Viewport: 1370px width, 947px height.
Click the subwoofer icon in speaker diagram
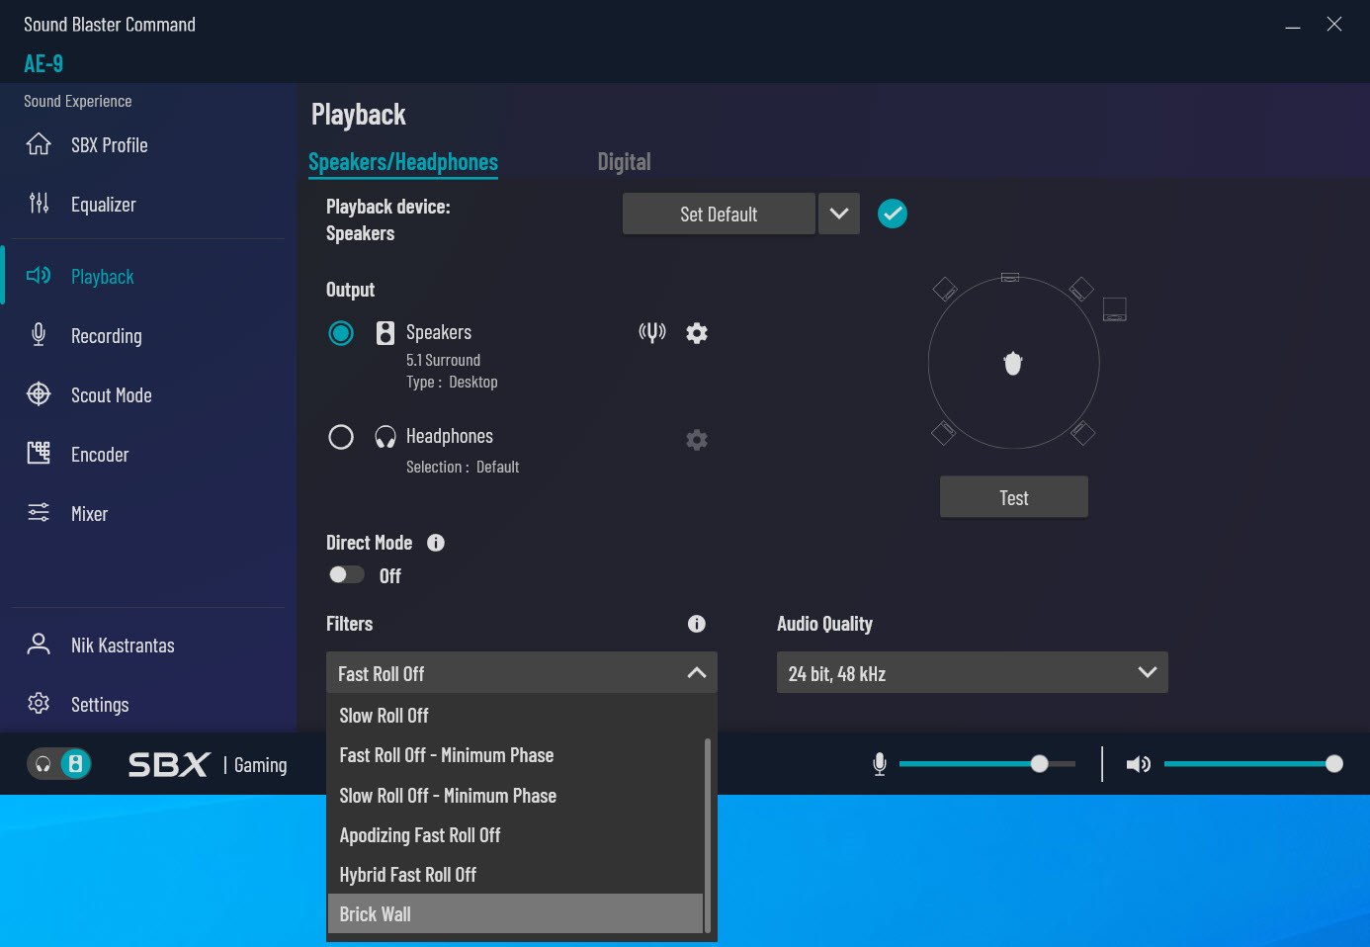point(1115,309)
